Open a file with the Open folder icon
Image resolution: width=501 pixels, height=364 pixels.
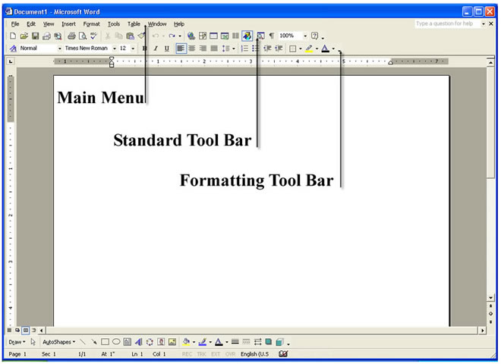(x=24, y=36)
